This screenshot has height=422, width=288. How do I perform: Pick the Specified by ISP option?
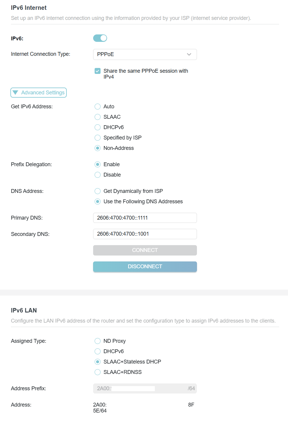98,138
